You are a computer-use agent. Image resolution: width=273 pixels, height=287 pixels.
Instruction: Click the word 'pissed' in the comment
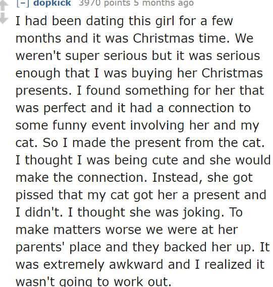click(x=34, y=195)
